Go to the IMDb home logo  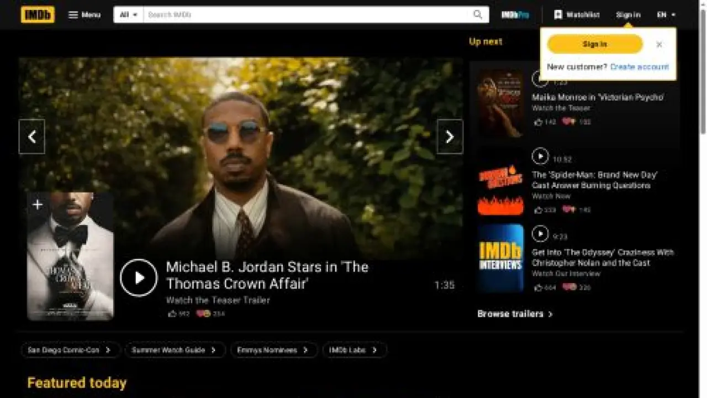(38, 15)
